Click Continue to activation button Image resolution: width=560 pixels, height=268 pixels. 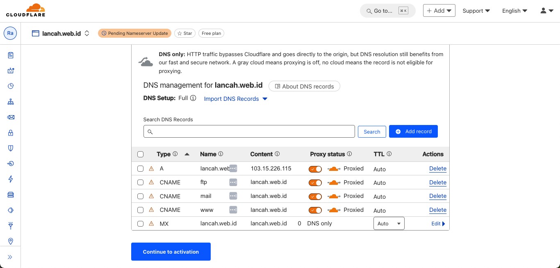171,252
